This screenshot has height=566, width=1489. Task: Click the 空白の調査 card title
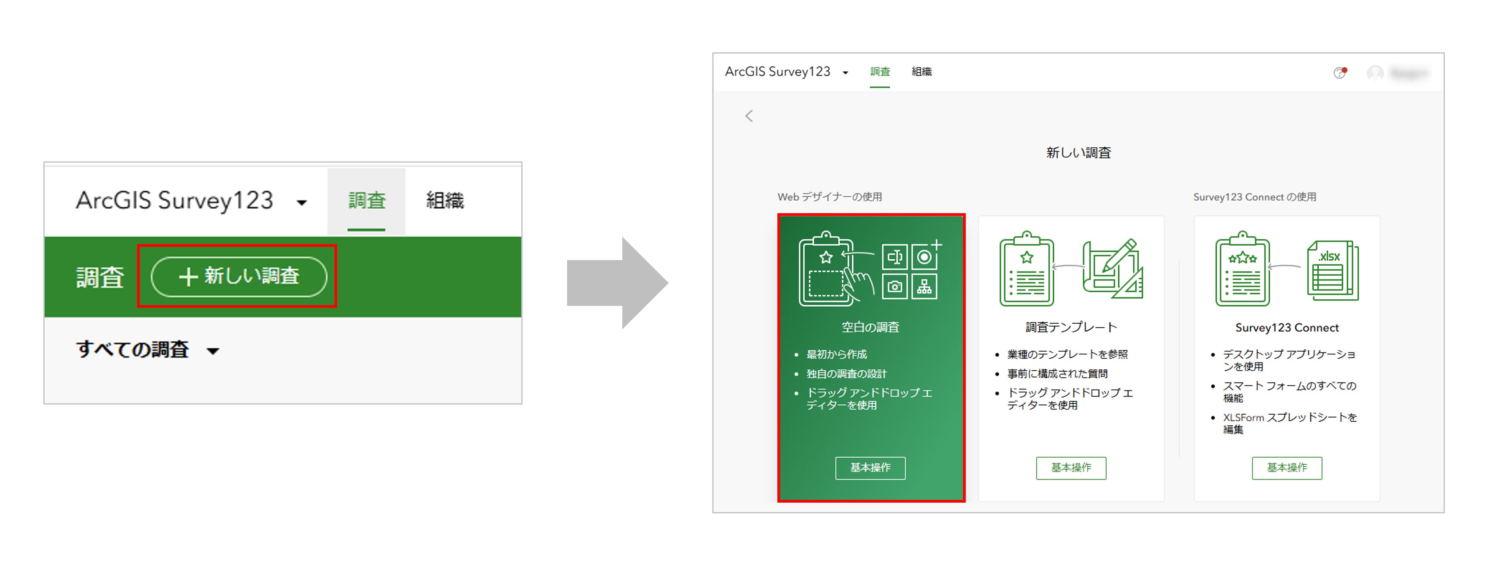pos(871,327)
